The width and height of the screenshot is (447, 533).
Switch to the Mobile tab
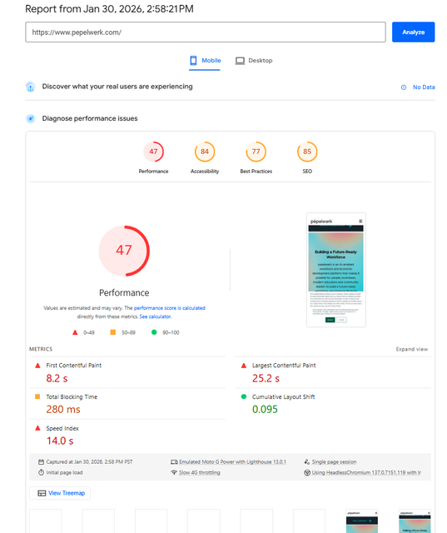(x=205, y=61)
